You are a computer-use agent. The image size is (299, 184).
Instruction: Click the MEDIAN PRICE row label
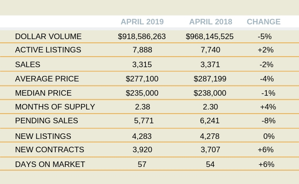pyautogui.click(x=43, y=93)
